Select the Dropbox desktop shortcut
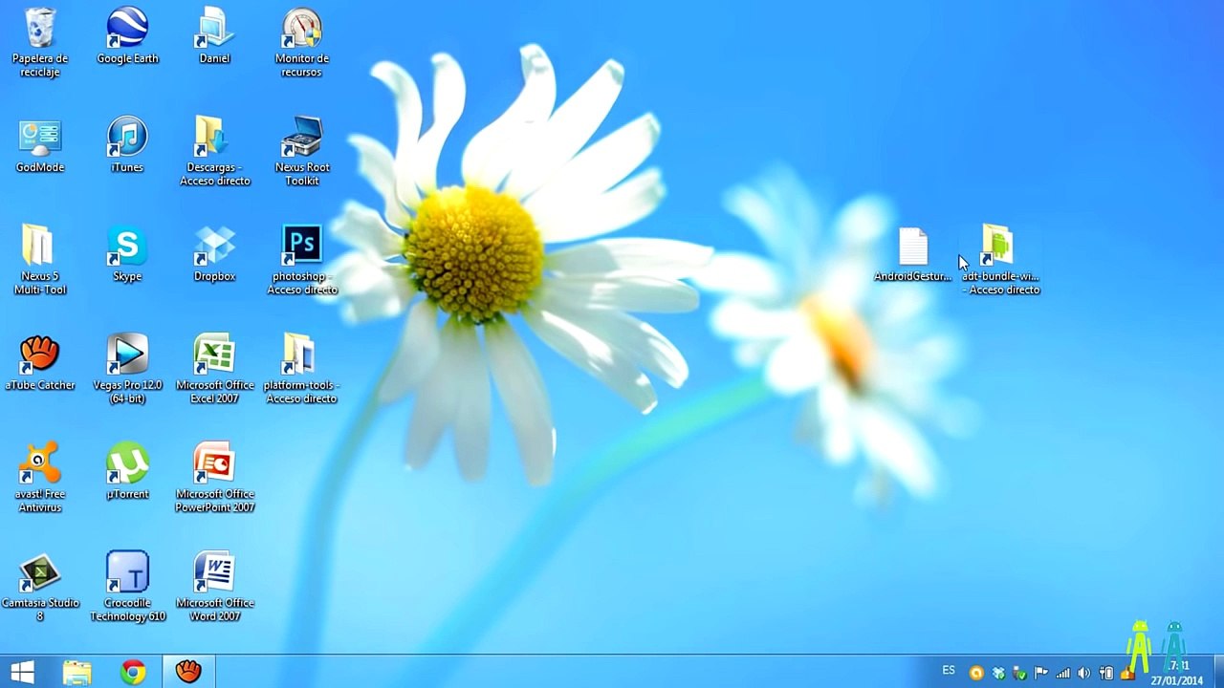The height and width of the screenshot is (688, 1224). 214,254
